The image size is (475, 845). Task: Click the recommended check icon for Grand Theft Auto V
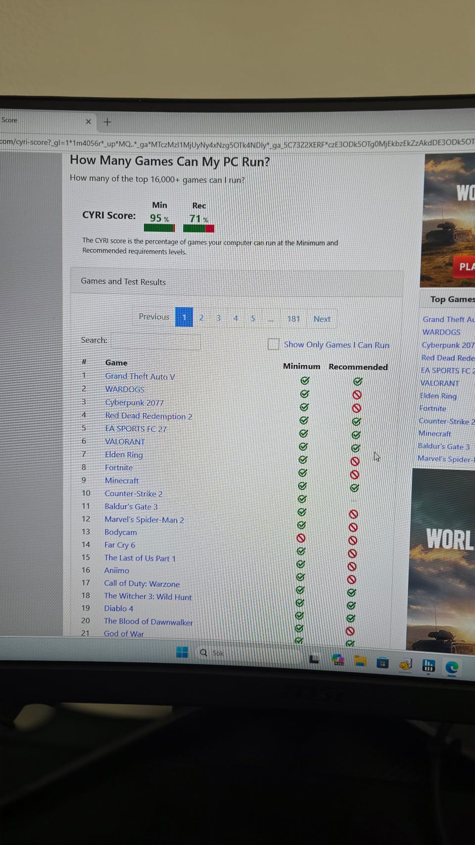click(358, 381)
